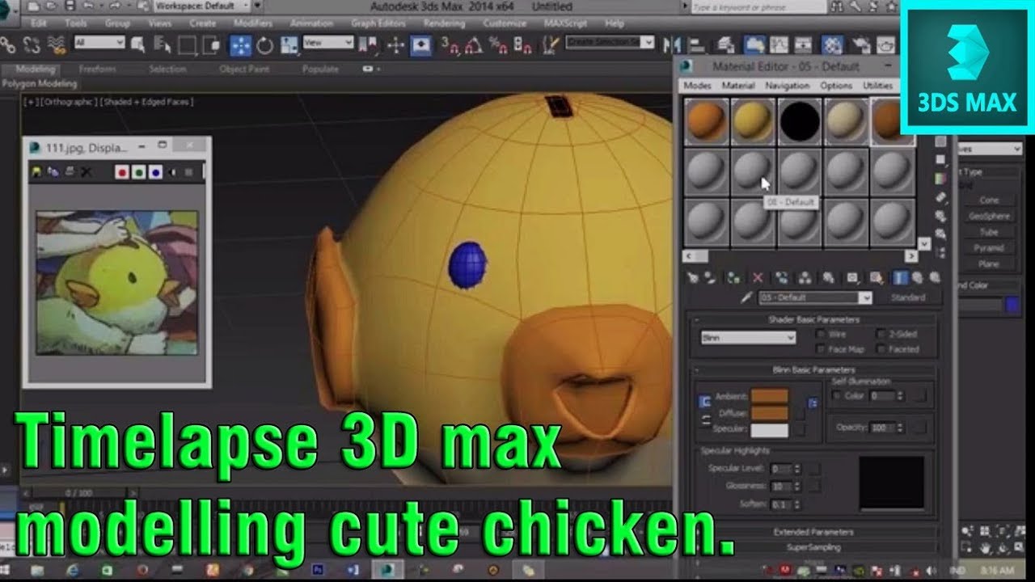This screenshot has width=1035, height=582.
Task: Choose the Rectangular Selection Region tool
Action: coord(186,44)
